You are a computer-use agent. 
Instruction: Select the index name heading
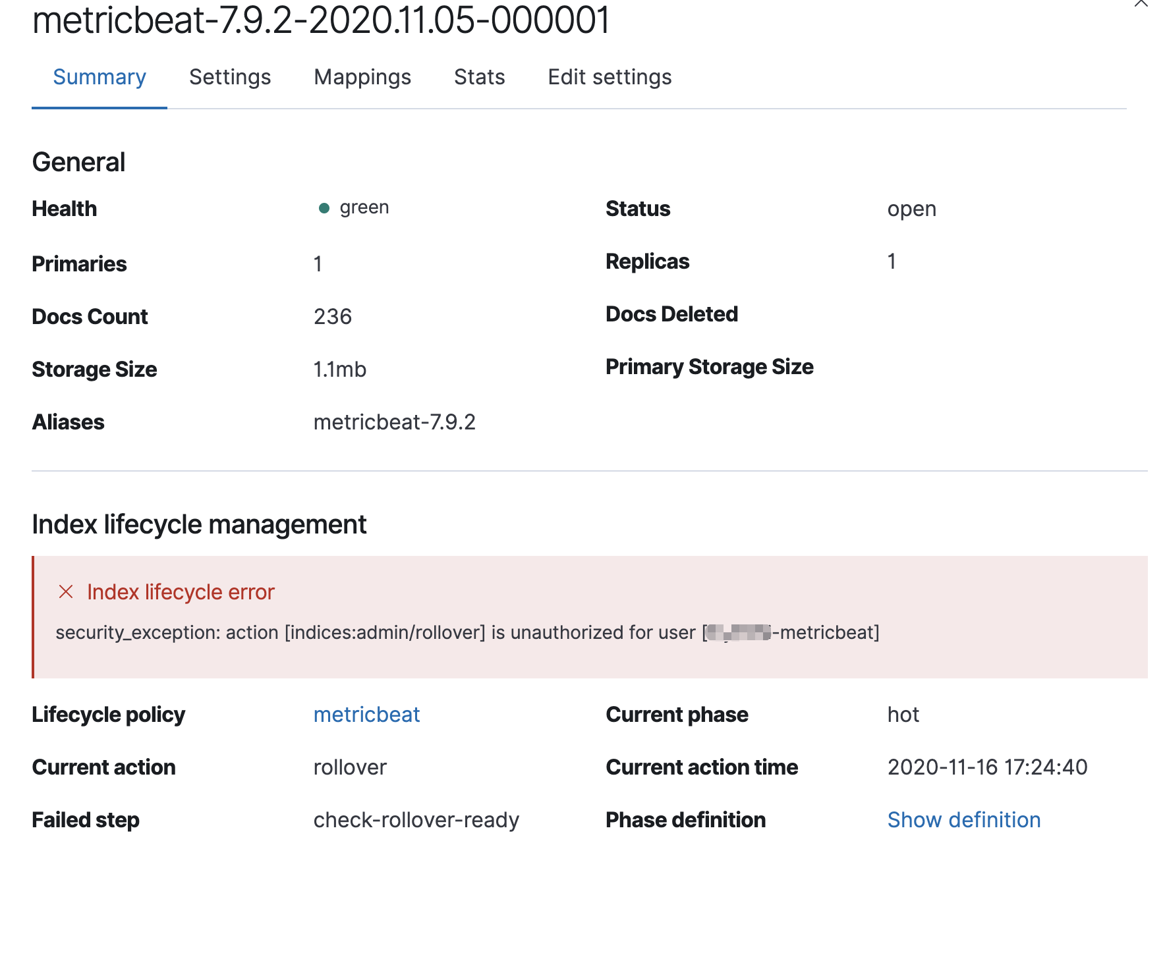[x=321, y=20]
